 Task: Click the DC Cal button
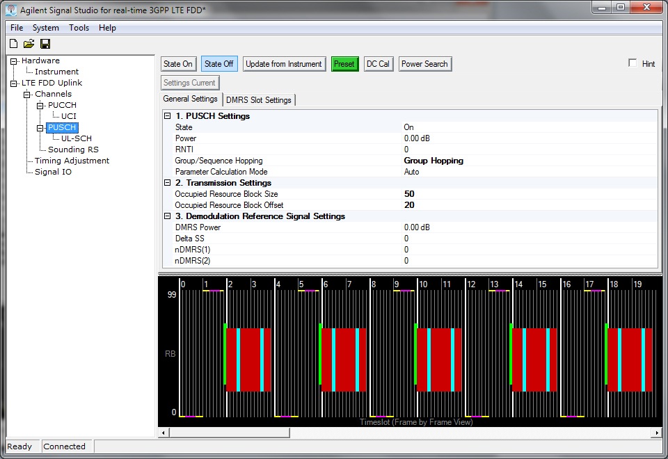point(379,64)
